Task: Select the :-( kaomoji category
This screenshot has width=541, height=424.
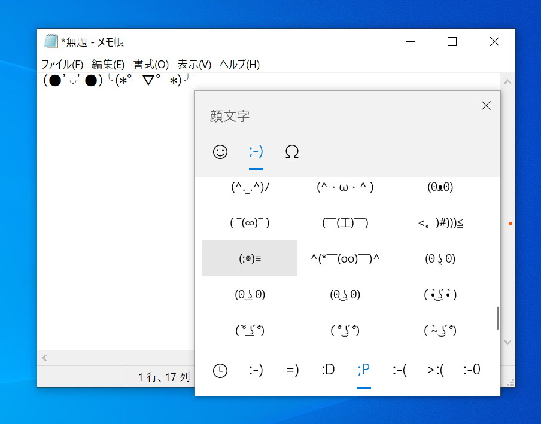Action: tap(400, 370)
